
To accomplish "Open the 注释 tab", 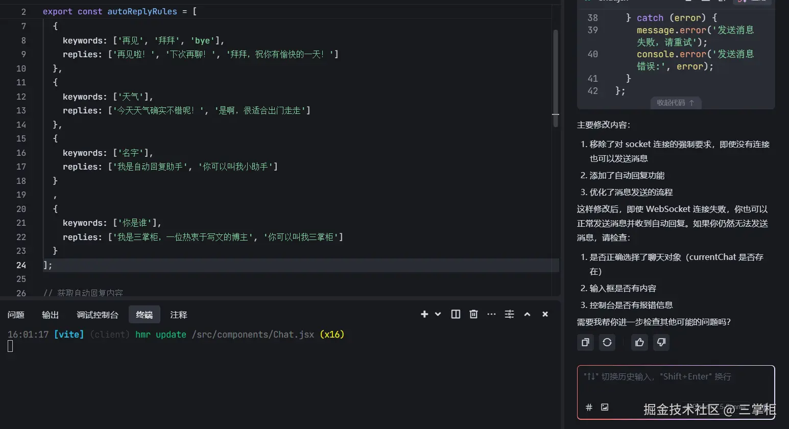I will point(178,315).
